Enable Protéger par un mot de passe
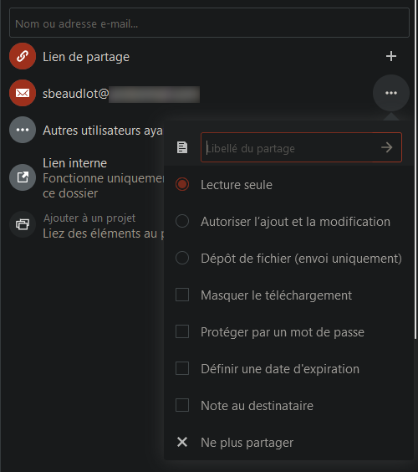 point(182,331)
